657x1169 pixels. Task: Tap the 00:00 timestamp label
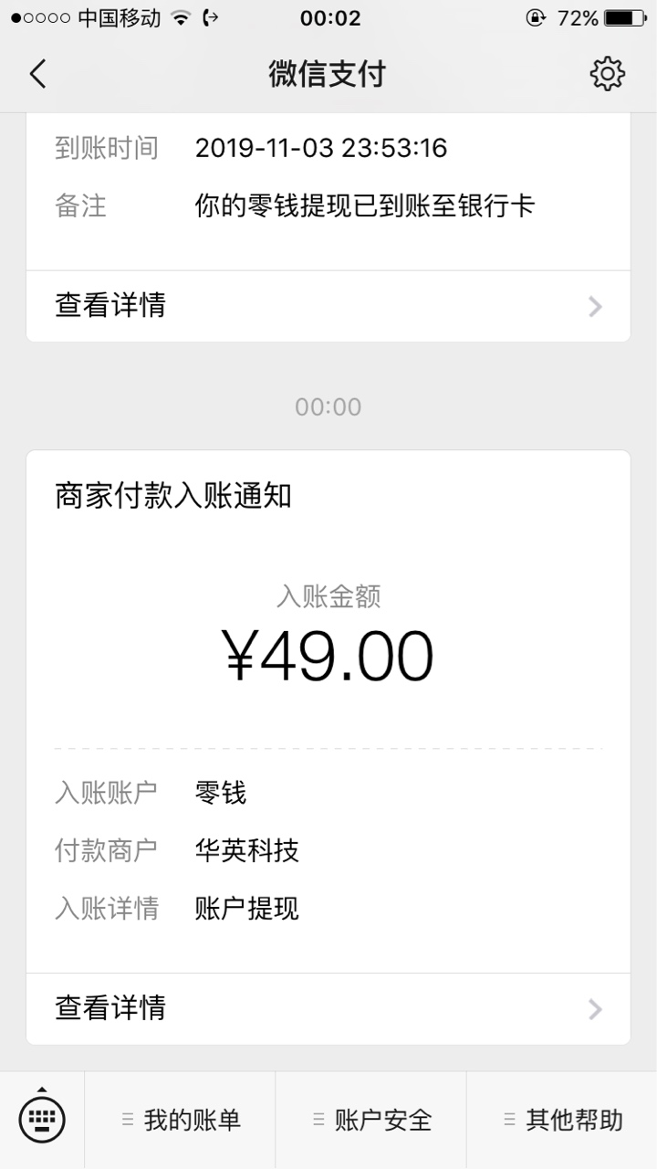[328, 406]
